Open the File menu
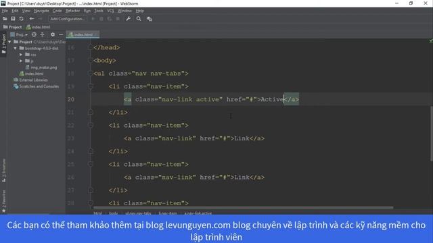Image resolution: width=433 pixels, height=243 pixels. pyautogui.click(x=5, y=11)
